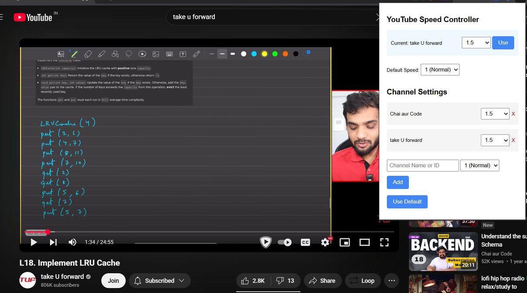Viewport: 527px width, 293px height.
Task: Open the Current channel speed dropdown
Action: [476, 43]
